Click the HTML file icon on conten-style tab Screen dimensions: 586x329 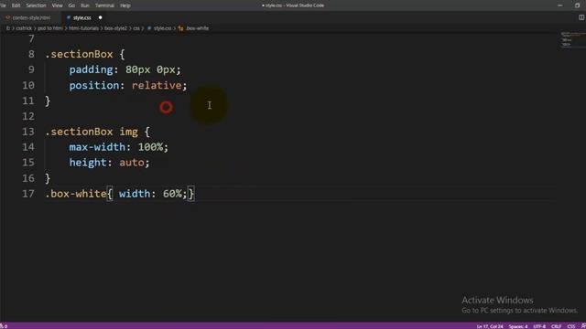coord(7,17)
